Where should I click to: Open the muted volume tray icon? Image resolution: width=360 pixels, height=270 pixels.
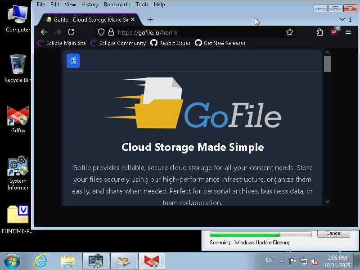(314, 261)
